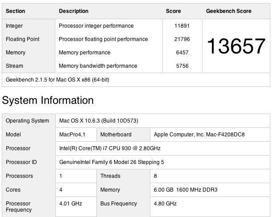The image size is (273, 217).
Task: Click the Threads label cell
Action: click(x=110, y=176)
